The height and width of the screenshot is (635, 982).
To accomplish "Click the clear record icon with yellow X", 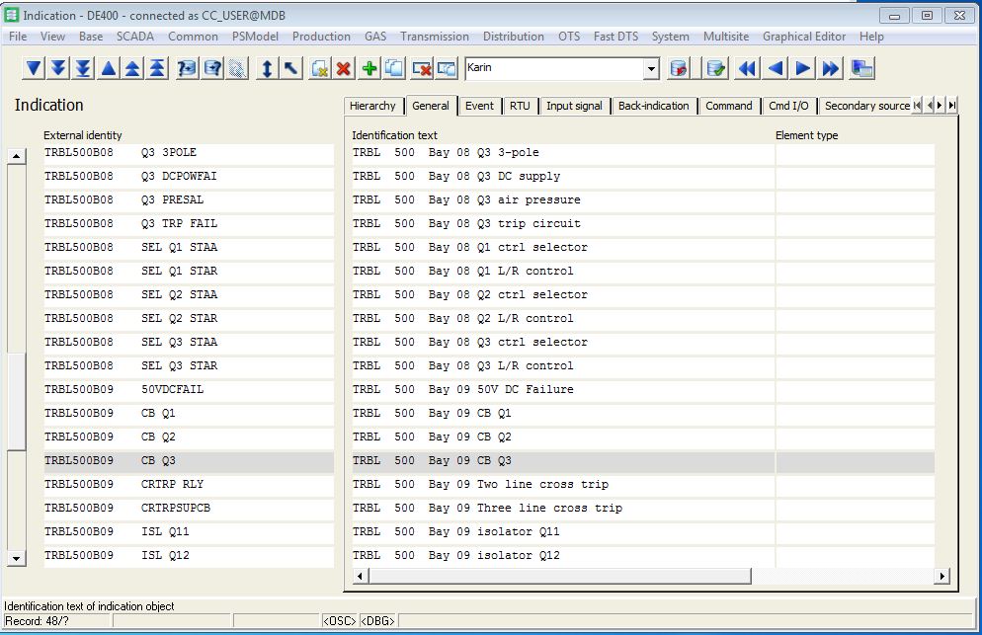I will click(319, 67).
